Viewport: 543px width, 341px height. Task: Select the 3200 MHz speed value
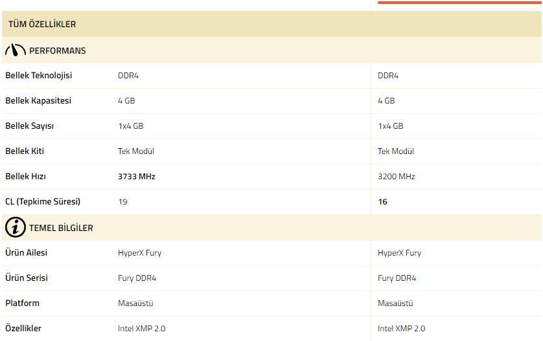396,177
